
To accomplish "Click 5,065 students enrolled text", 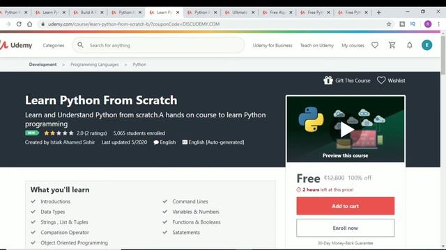I will [x=139, y=133].
